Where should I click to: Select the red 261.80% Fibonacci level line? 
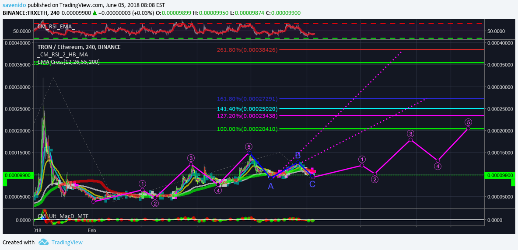point(381,50)
